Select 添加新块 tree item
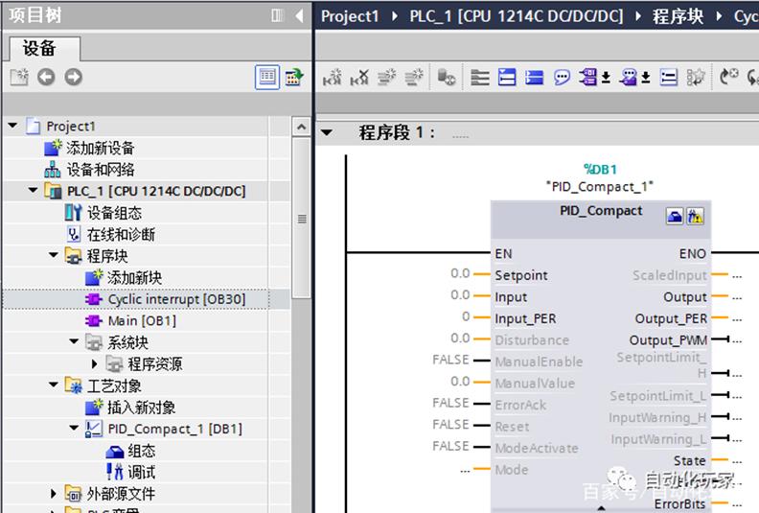759x513 pixels. pos(134,277)
